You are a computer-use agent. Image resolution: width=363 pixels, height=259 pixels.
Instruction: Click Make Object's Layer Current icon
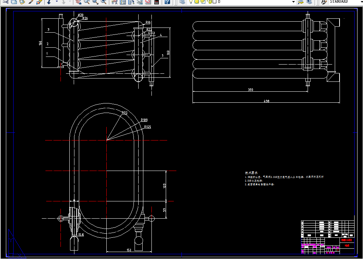(x=301, y=2)
